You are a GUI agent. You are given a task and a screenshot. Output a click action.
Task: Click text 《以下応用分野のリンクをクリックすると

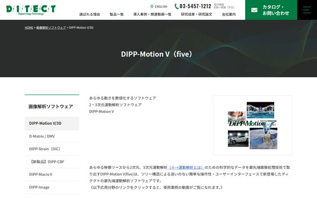pyautogui.click(x=125, y=188)
